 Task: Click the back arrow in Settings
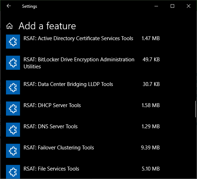9,6
